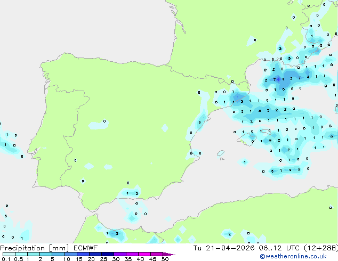Select the 35–40 mm legend swatch
The image size is (338, 261).
pyautogui.click(x=132, y=254)
